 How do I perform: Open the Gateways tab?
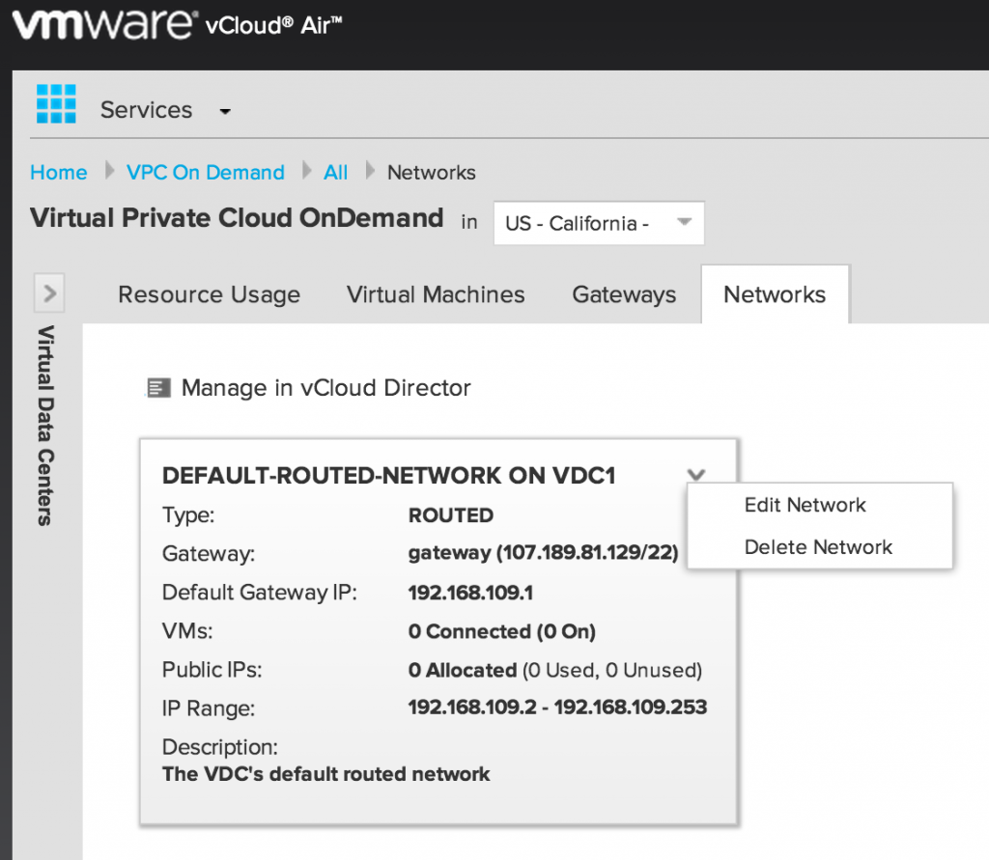point(624,295)
